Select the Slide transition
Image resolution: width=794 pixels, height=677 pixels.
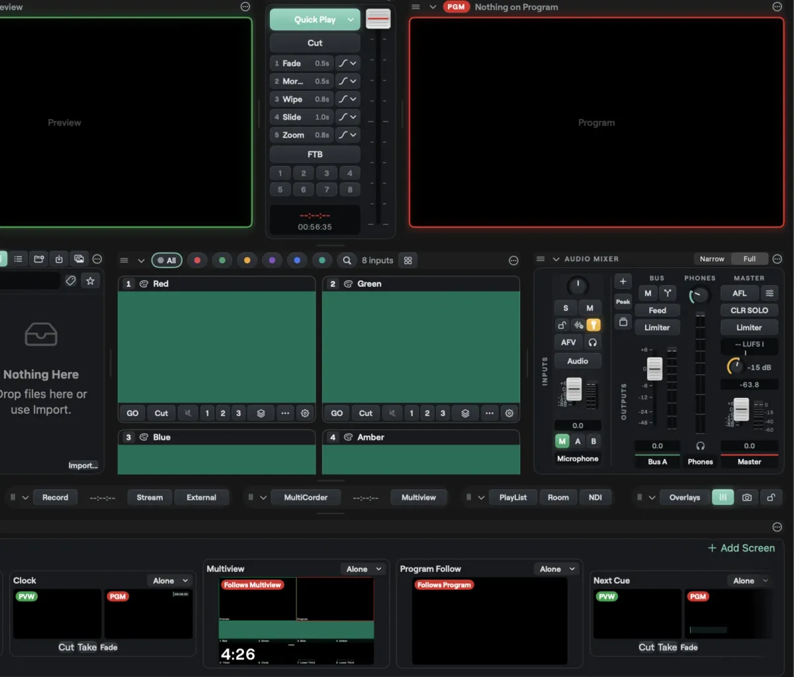click(x=302, y=117)
